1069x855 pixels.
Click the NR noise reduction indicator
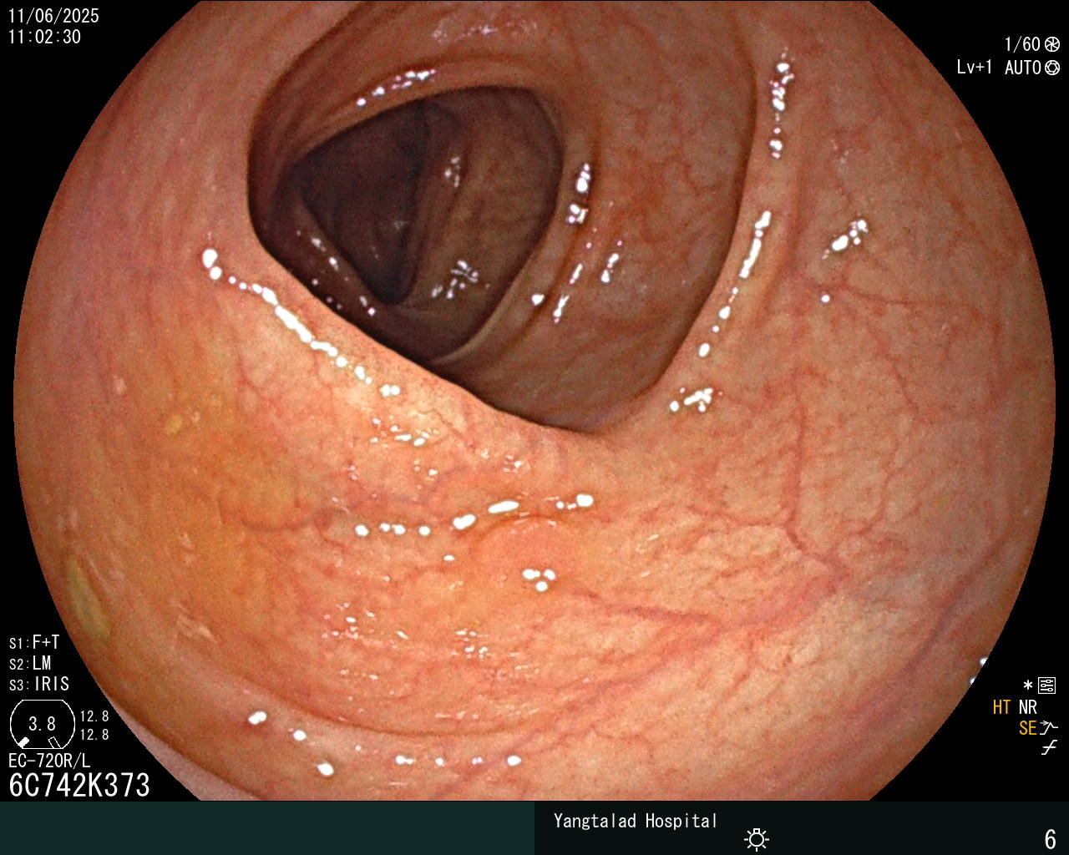(x=1027, y=707)
